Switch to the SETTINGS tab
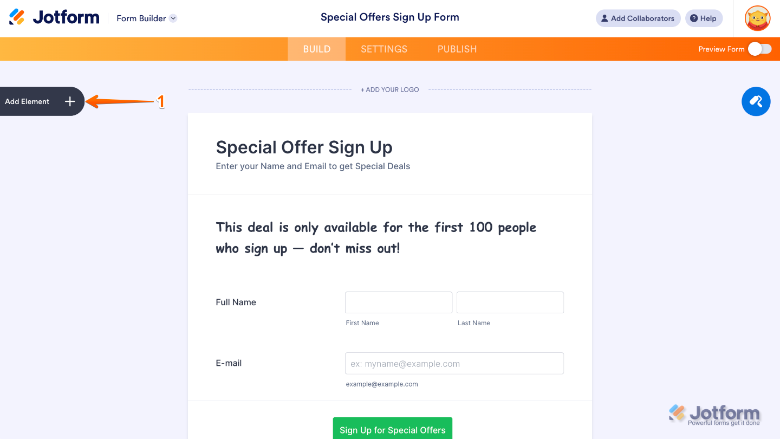 [383, 49]
